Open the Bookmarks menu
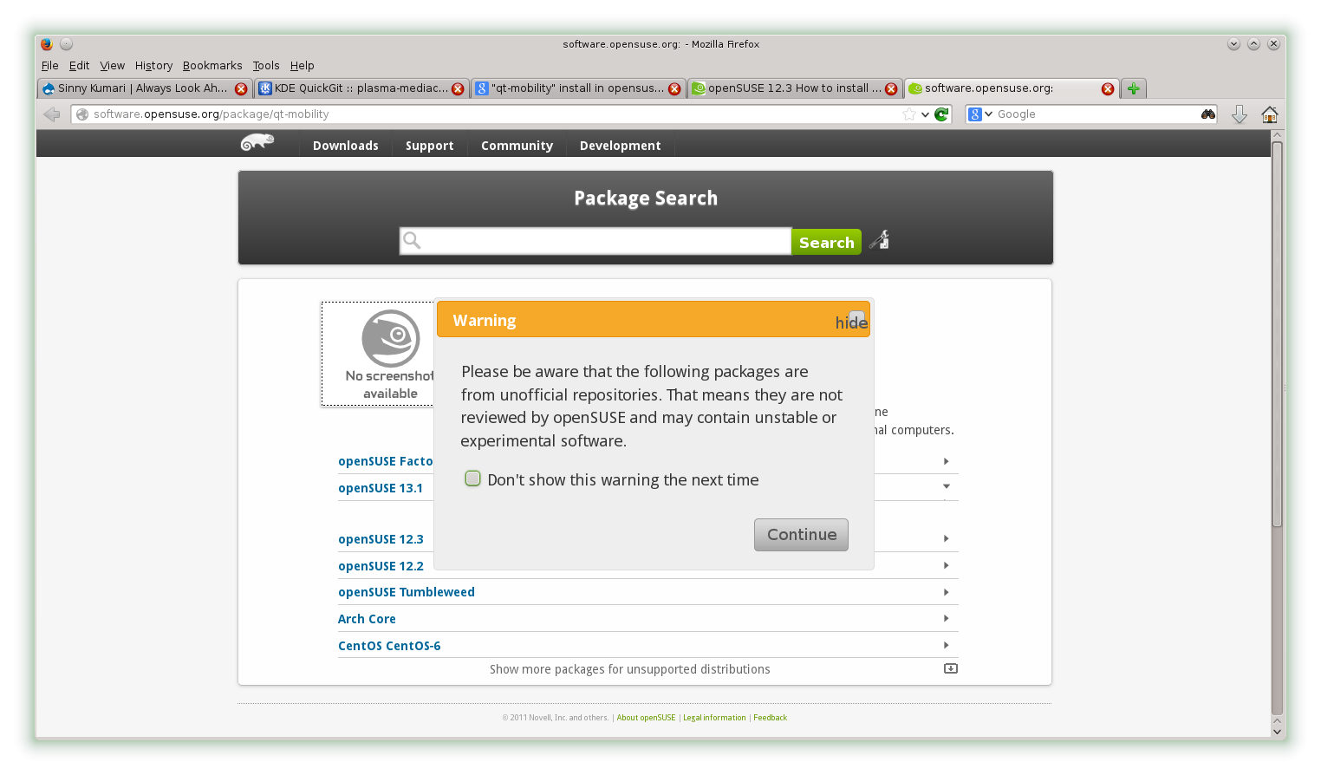This screenshot has width=1321, height=775. [212, 66]
